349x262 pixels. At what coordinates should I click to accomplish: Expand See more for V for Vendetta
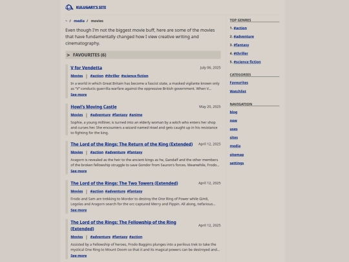79,94
